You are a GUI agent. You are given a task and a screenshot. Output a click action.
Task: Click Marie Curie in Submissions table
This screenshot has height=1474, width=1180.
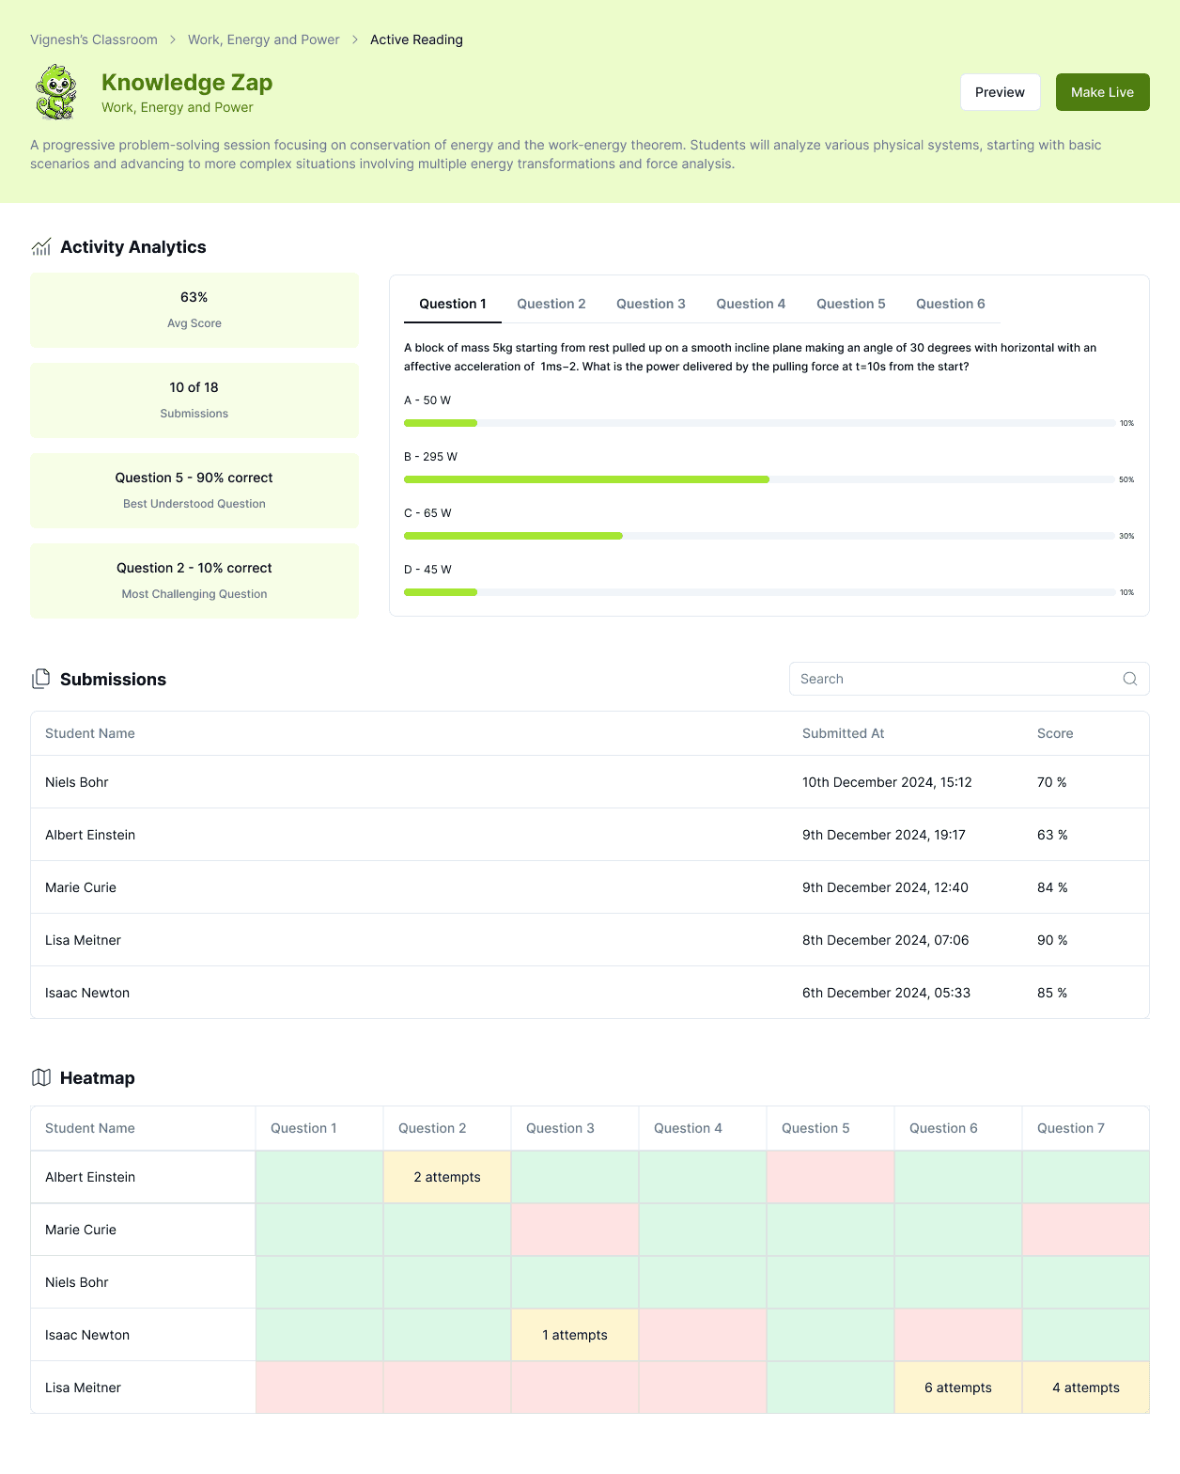tap(81, 887)
